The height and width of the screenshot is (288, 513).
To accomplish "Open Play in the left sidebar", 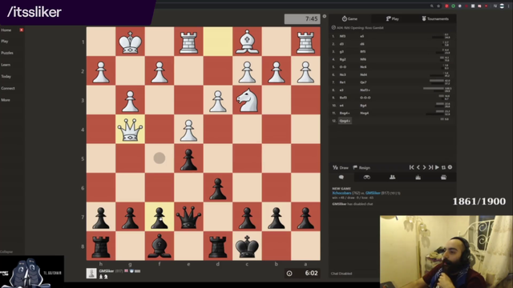I will point(5,41).
